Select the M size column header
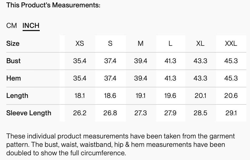The width and height of the screenshot is (250, 160). pyautogui.click(x=141, y=43)
